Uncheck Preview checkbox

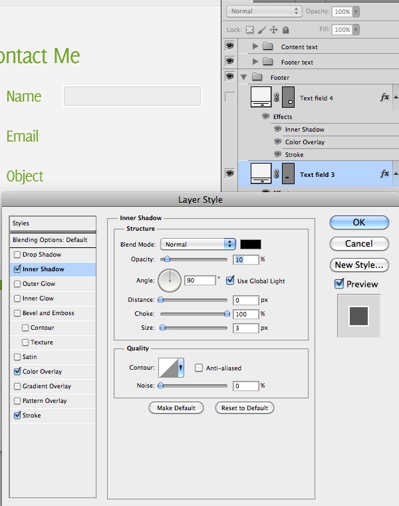(339, 284)
